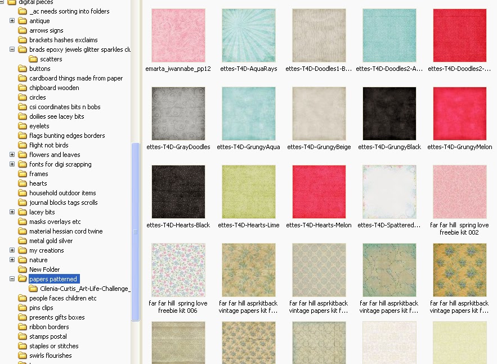Click the folder icon next to eyelets
The width and height of the screenshot is (497, 364).
click(23, 126)
